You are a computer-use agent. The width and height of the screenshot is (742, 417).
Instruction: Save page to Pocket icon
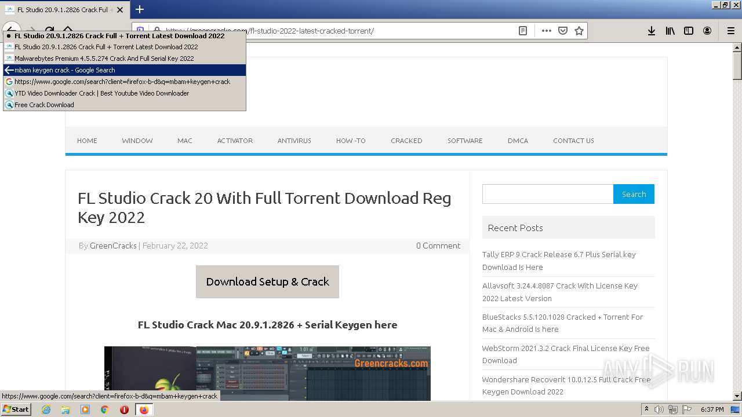coord(562,31)
